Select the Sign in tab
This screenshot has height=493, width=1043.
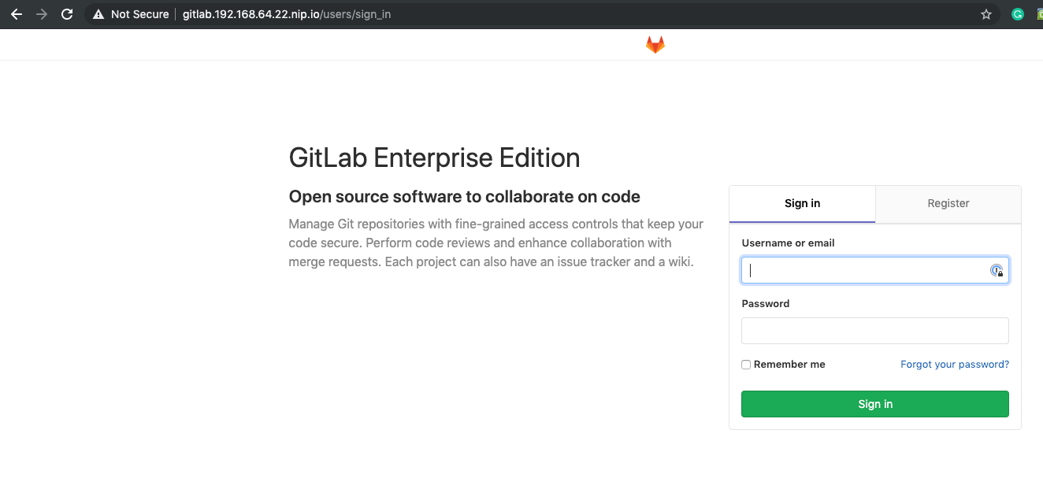[x=802, y=204]
